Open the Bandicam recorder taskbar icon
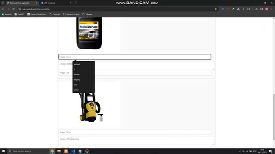 pos(87,151)
